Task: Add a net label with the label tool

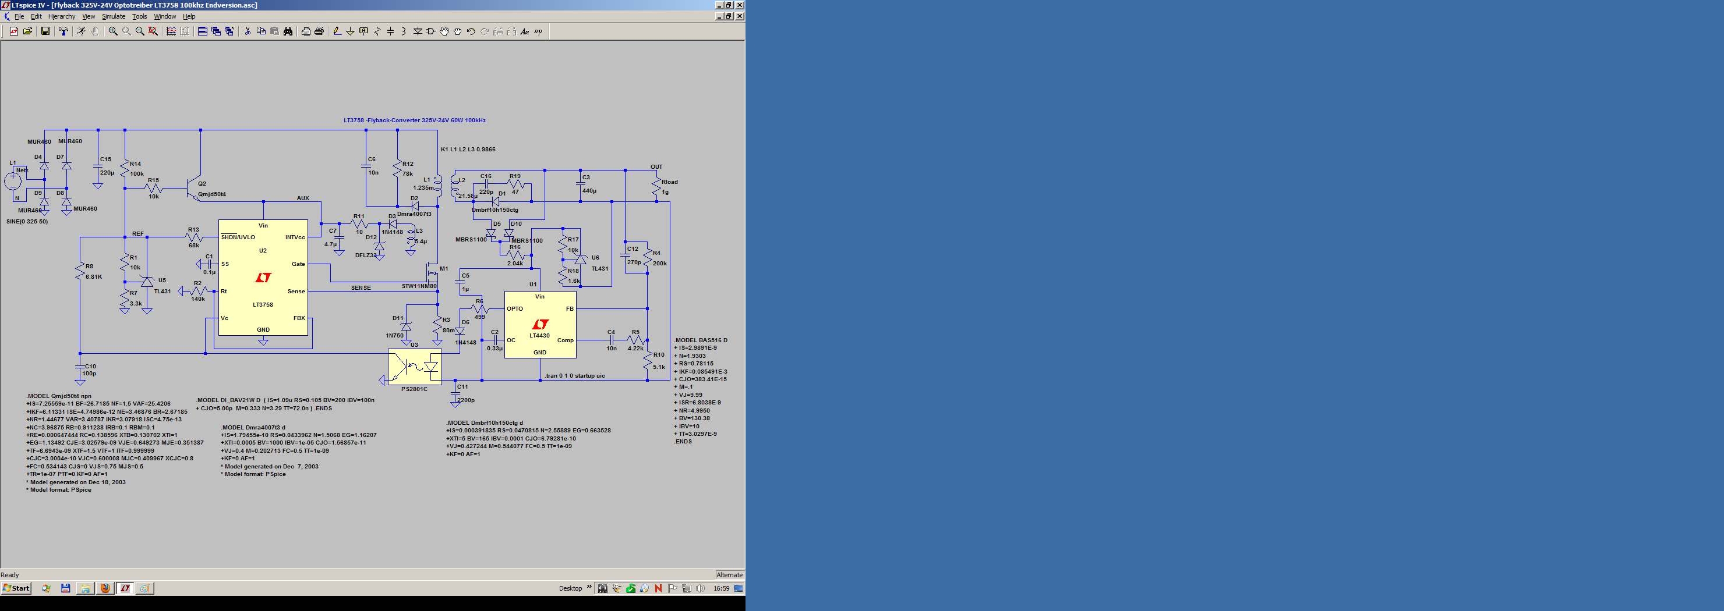Action: point(364,31)
